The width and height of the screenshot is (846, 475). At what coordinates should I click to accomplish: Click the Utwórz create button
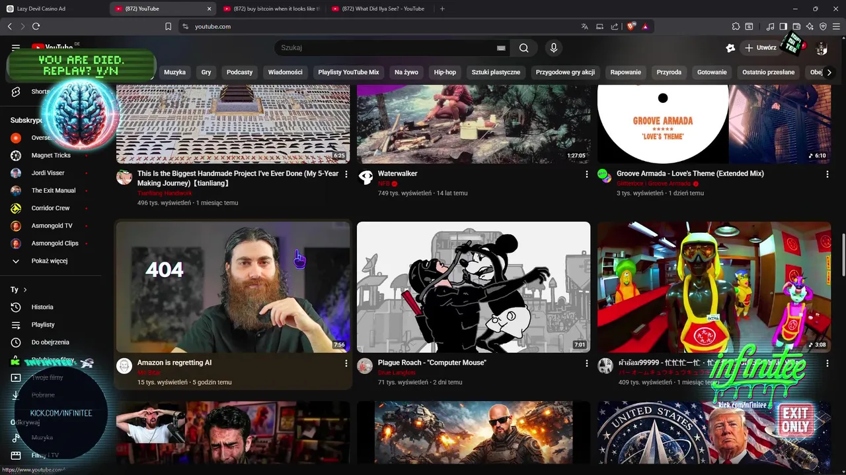pos(760,47)
